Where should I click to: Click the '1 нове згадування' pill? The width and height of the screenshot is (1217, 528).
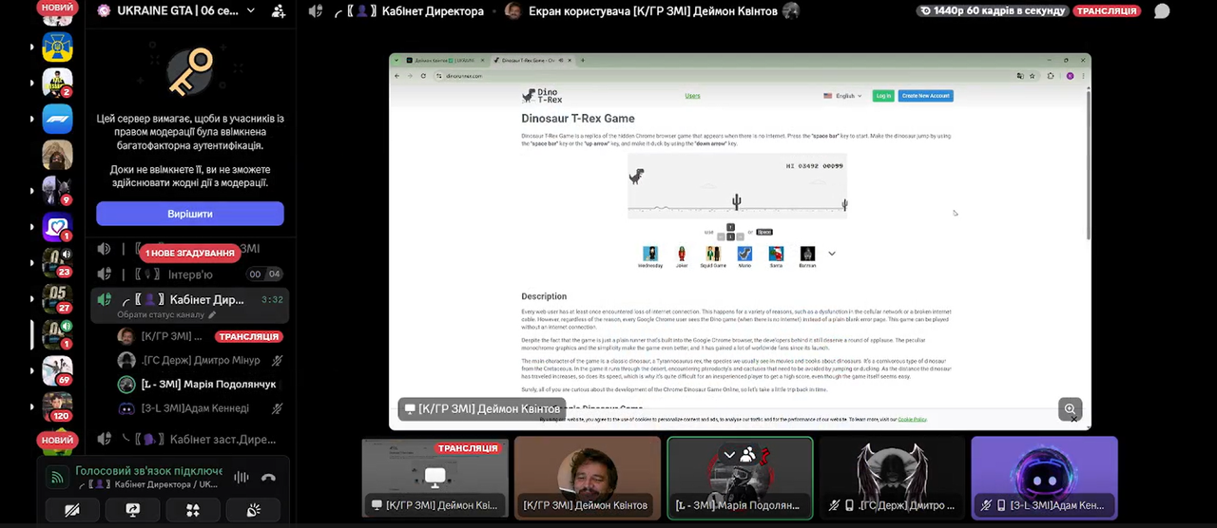pyautogui.click(x=190, y=253)
